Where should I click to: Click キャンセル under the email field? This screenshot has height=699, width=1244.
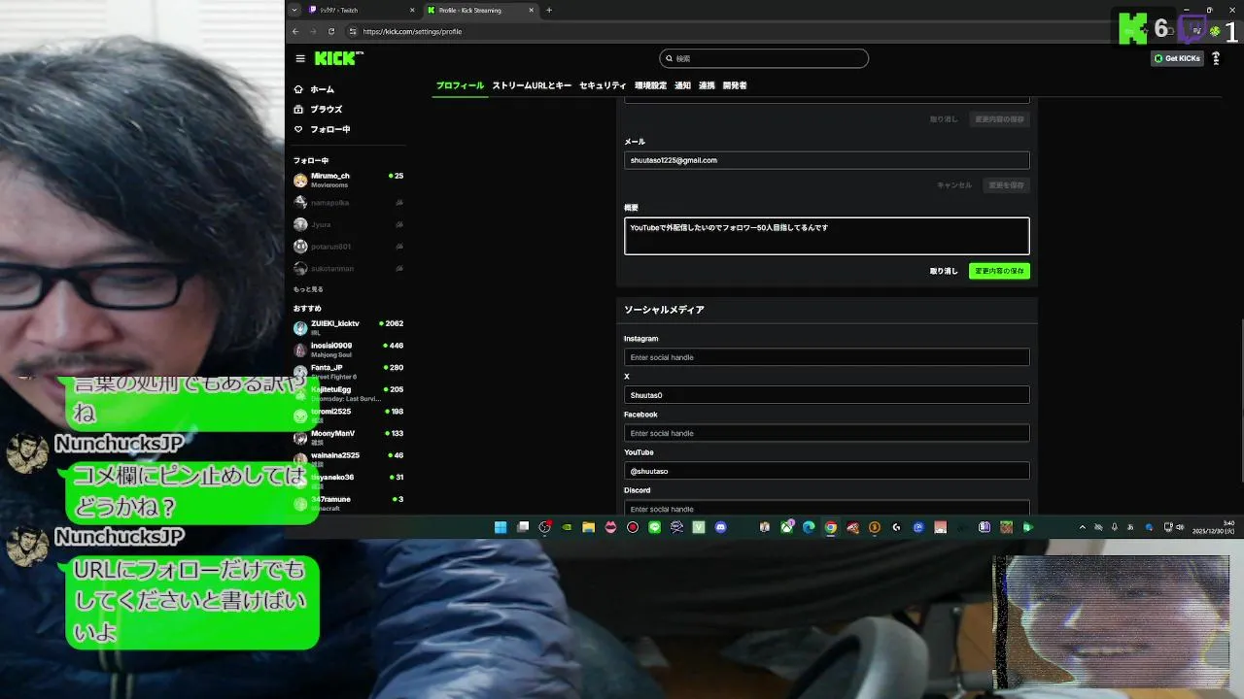coord(954,184)
